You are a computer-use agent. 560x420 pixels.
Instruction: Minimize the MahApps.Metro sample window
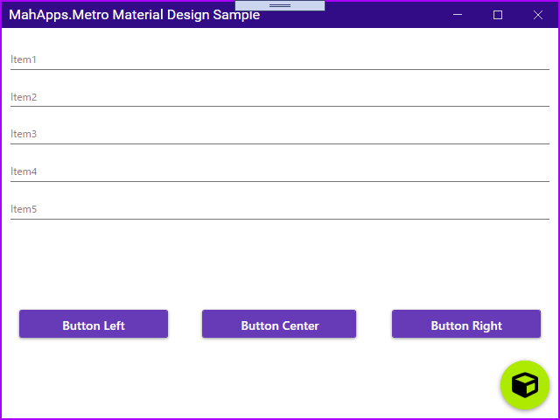click(458, 15)
